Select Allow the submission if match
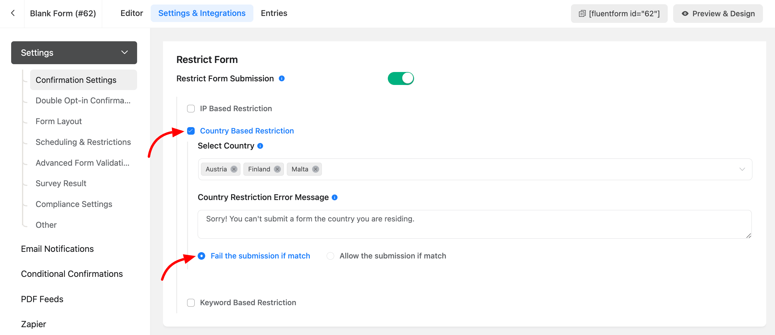 coord(331,256)
